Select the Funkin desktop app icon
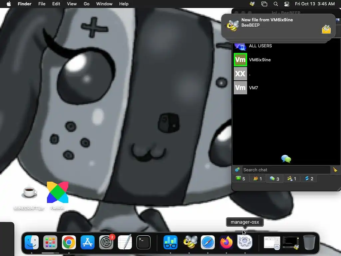Image resolution: width=341 pixels, height=256 pixels. pos(57,196)
